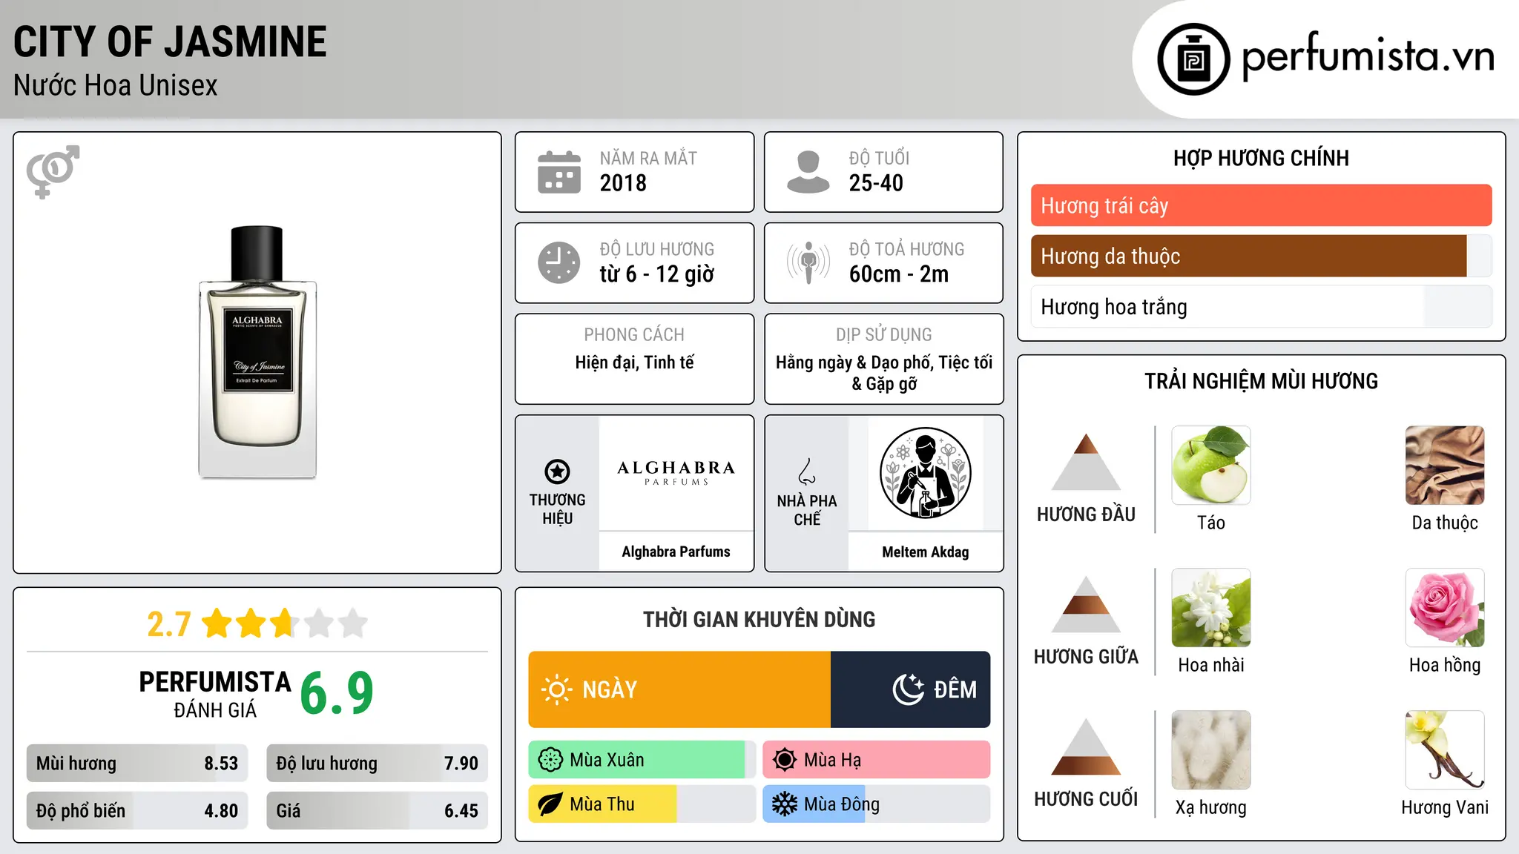1519x854 pixels.
Task: Click the nose icon above Nhà pha chế
Action: pos(807,471)
